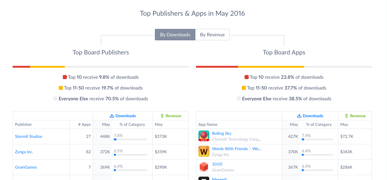This screenshot has height=180, width=387.
Task: Click the 1010! red cube icon
Action: [204, 167]
